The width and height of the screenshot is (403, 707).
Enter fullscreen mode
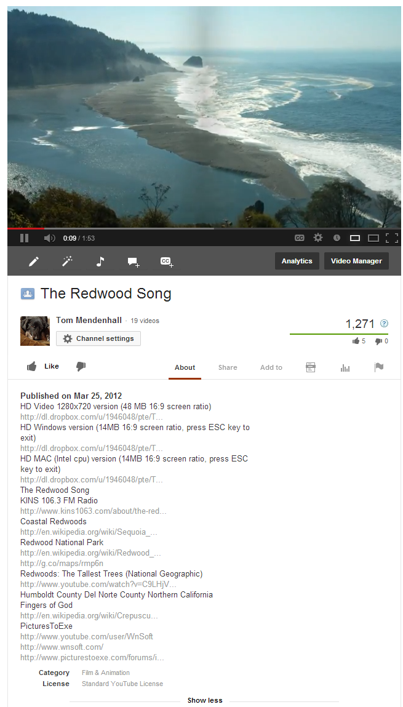[x=392, y=238]
